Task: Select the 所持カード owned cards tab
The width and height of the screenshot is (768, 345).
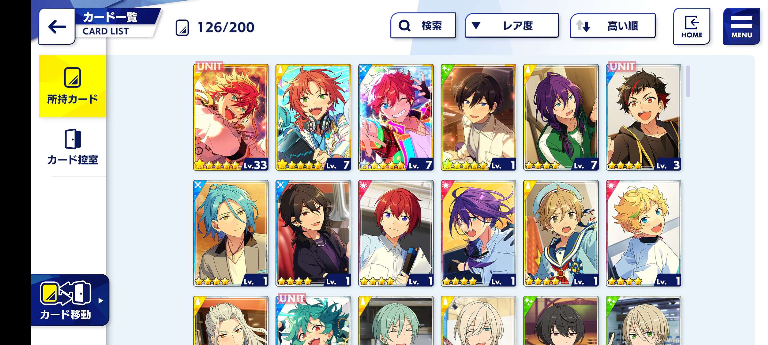Action: coord(73,86)
